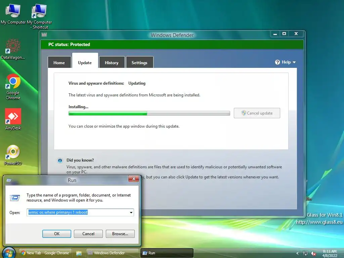Image resolution: width=344 pixels, height=258 pixels.
Task: Click the Browse... button
Action: (x=120, y=234)
